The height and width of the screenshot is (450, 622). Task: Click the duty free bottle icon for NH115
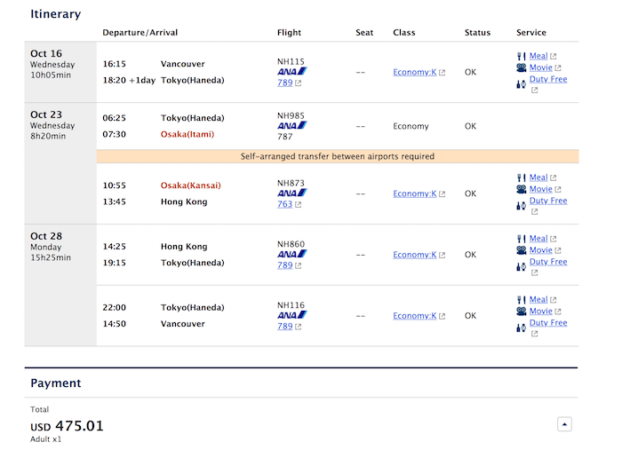[x=522, y=83]
